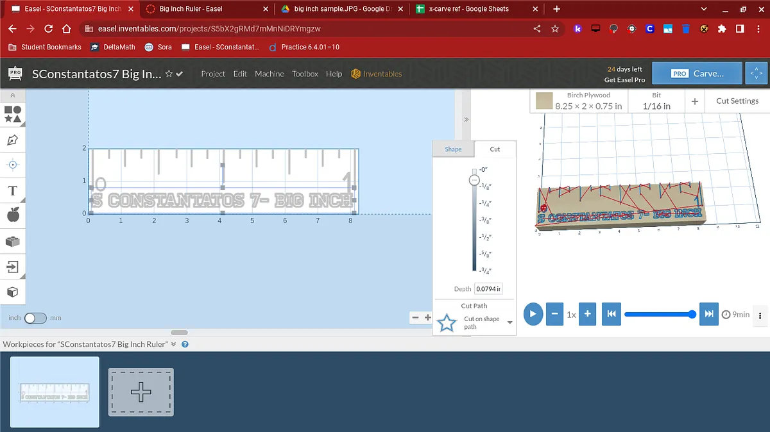Add a new workpiece thumbnail
This screenshot has height=432, width=770.
141,392
